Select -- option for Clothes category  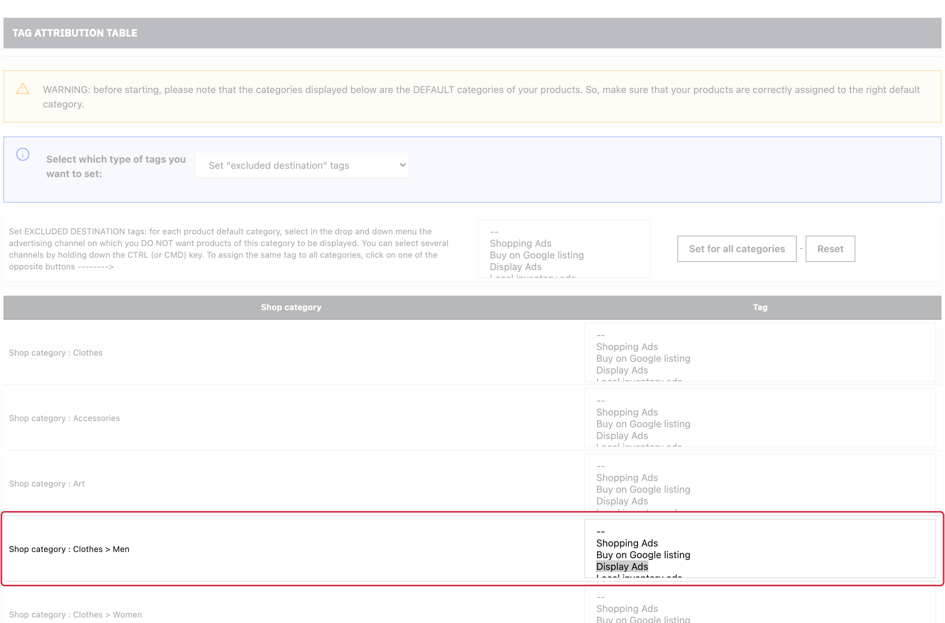click(600, 335)
